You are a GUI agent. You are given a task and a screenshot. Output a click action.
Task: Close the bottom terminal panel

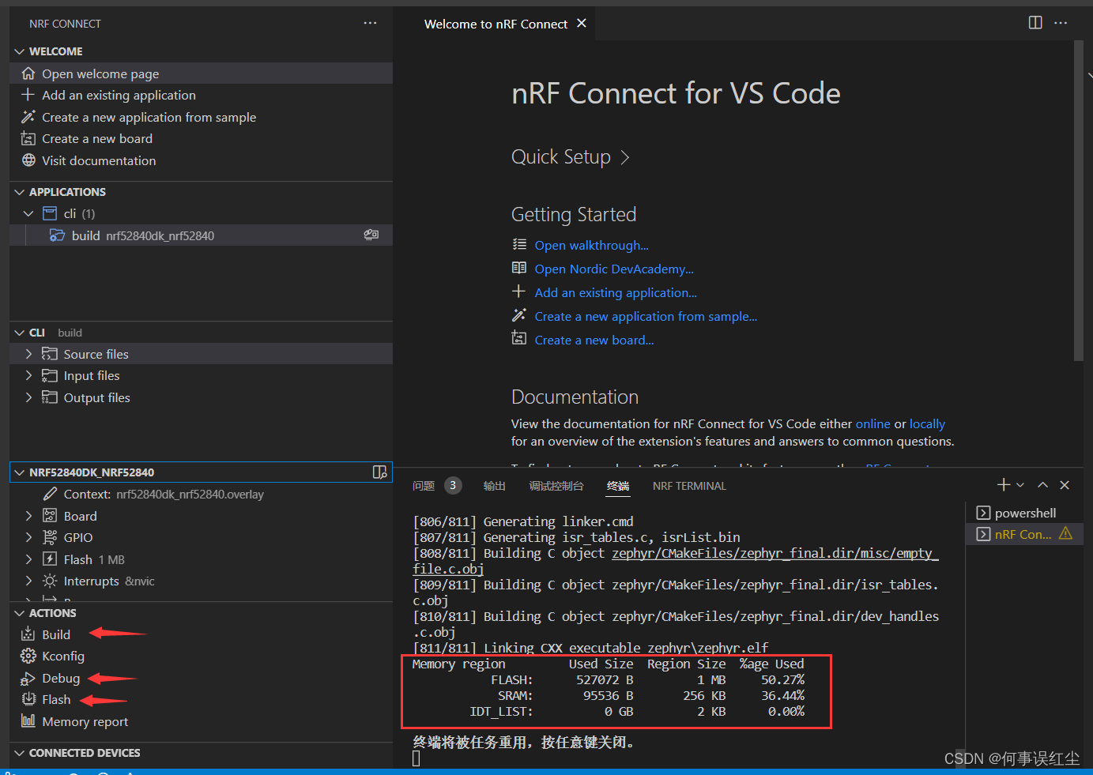click(x=1065, y=485)
